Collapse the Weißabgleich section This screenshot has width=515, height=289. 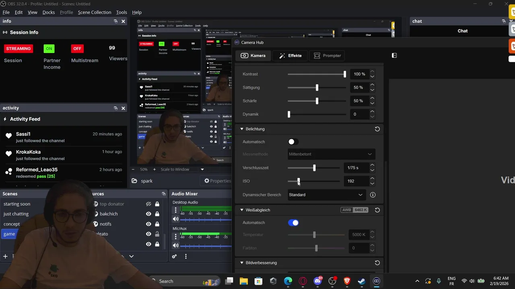tap(242, 210)
